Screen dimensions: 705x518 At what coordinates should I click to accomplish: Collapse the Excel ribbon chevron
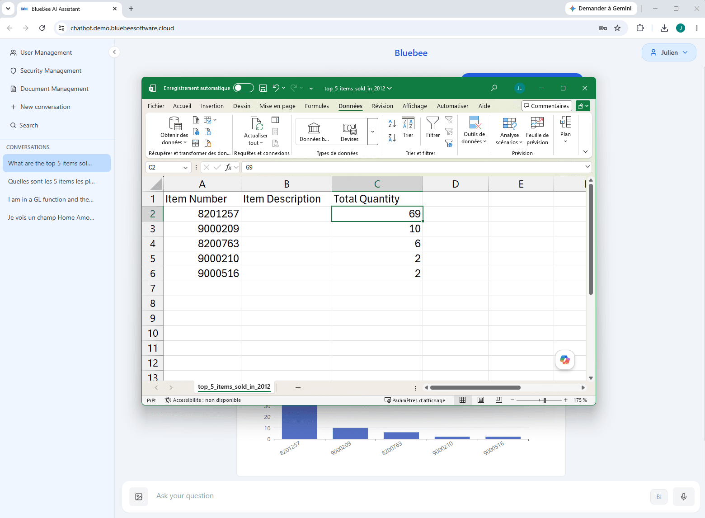(x=586, y=152)
